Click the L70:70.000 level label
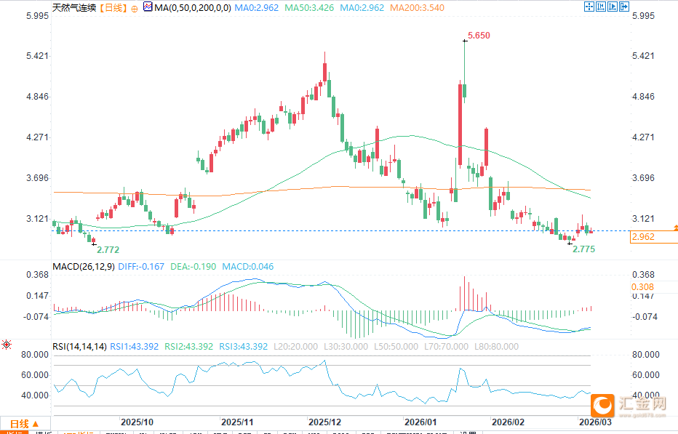 (446, 346)
